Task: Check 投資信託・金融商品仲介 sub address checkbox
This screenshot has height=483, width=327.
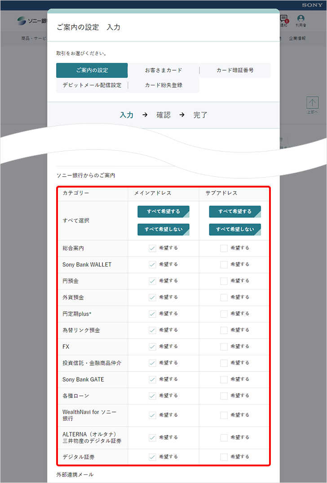Action: tap(224, 363)
